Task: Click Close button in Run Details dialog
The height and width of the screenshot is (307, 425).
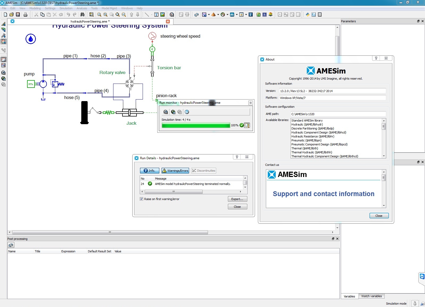Action: (237, 207)
